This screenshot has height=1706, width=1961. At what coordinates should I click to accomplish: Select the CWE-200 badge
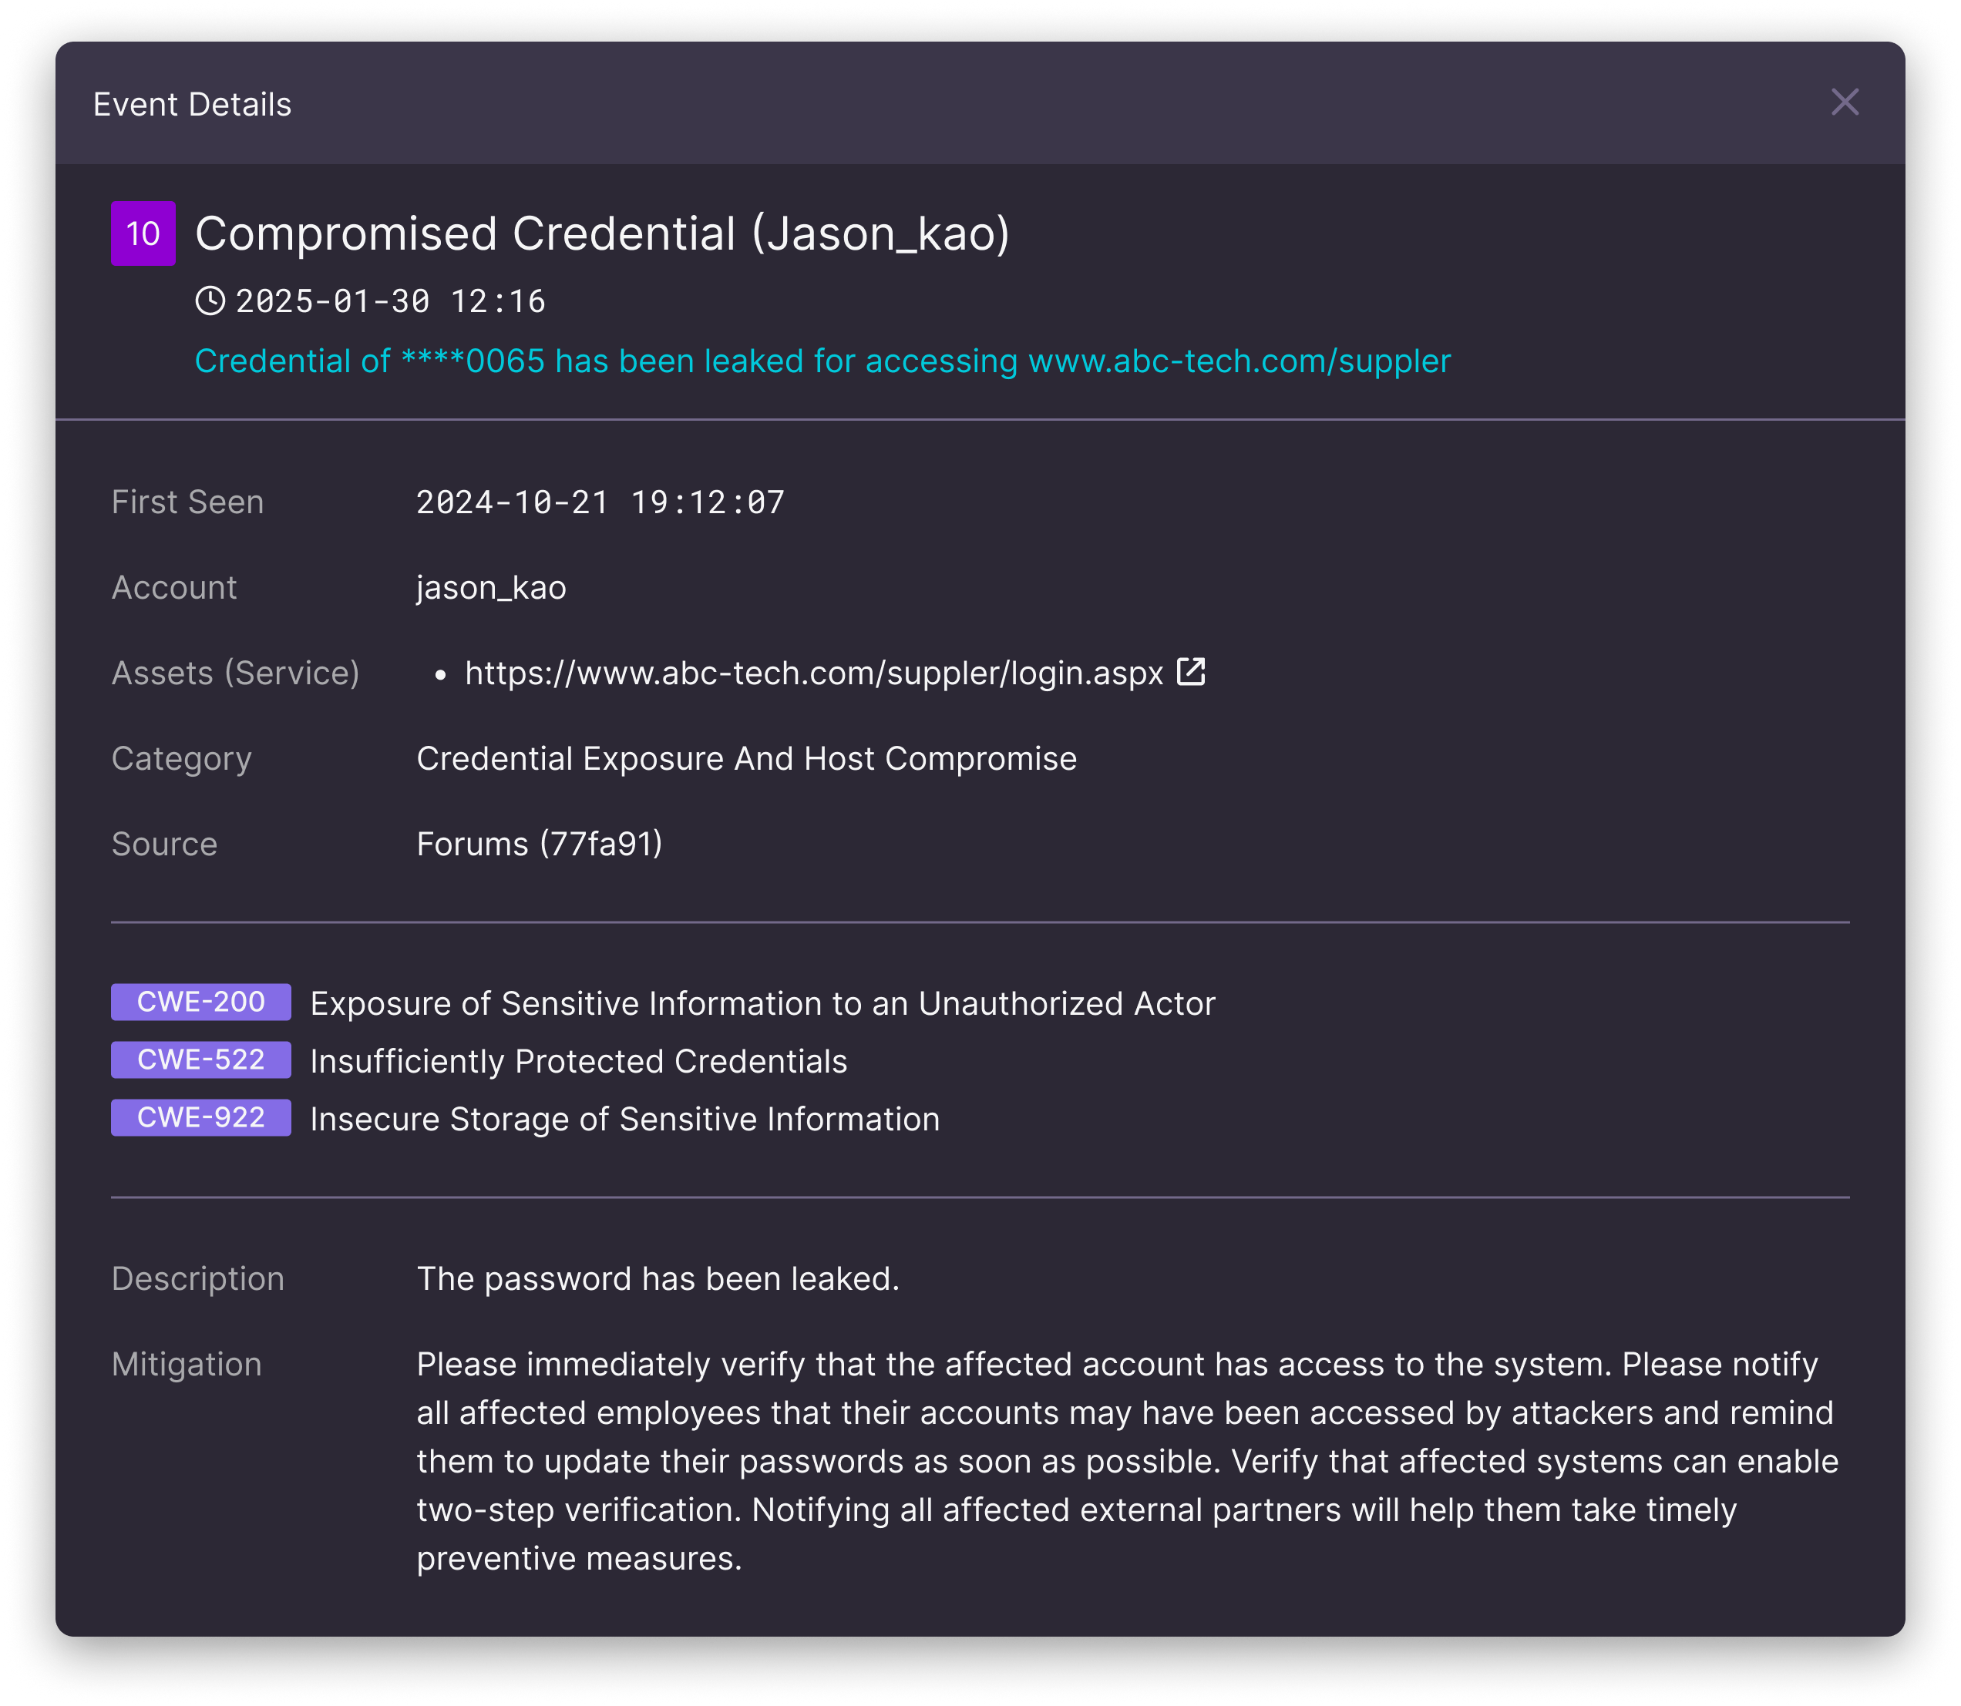(200, 1002)
